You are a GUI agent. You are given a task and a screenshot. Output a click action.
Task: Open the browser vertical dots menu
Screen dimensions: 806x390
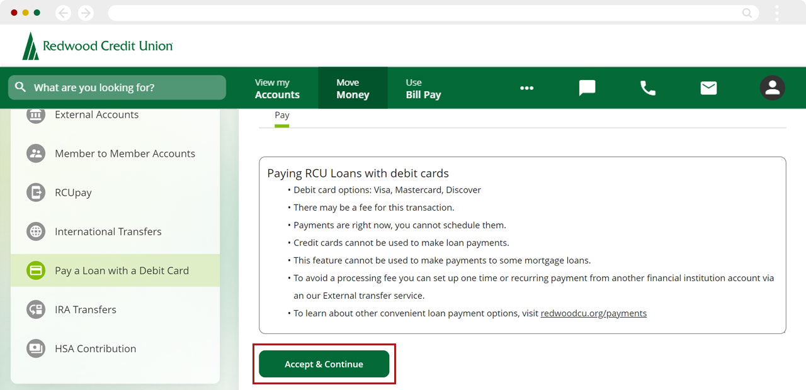click(x=777, y=13)
